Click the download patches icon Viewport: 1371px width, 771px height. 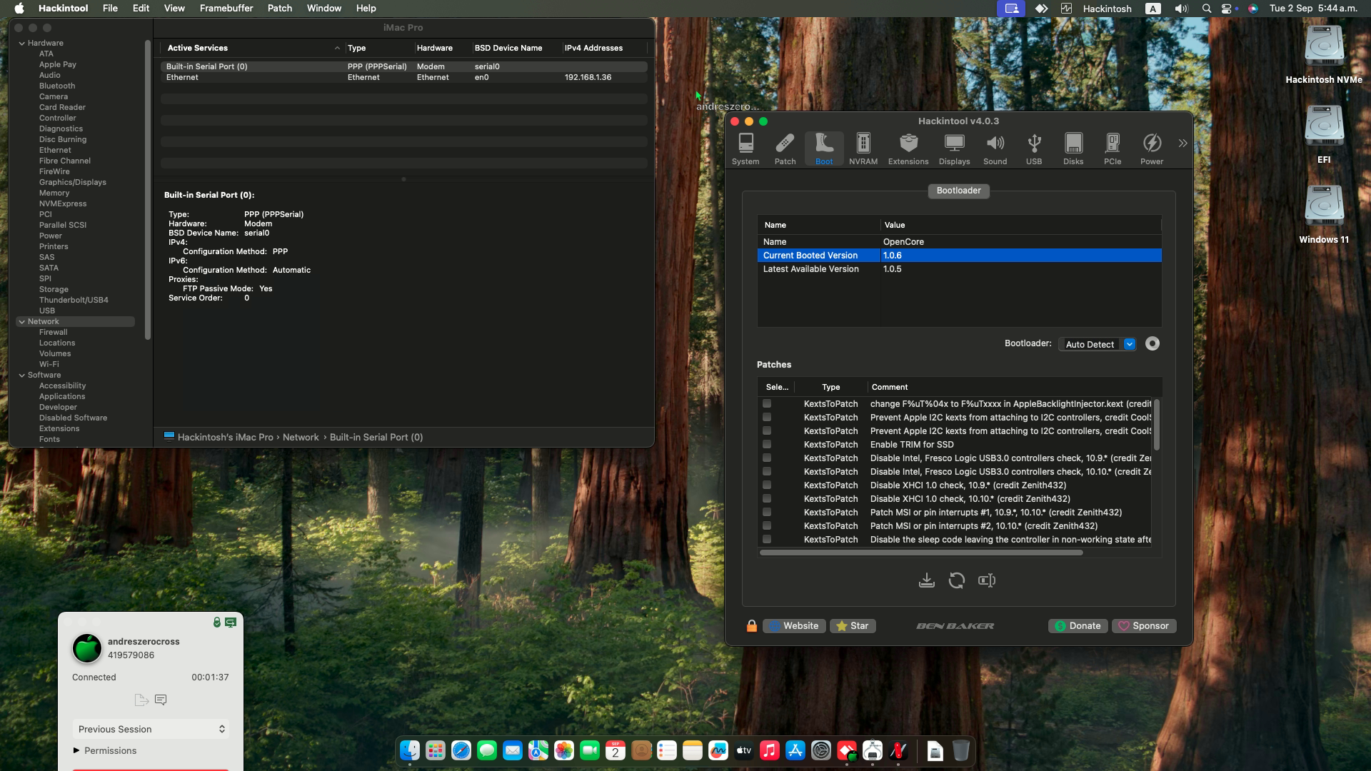click(x=926, y=580)
